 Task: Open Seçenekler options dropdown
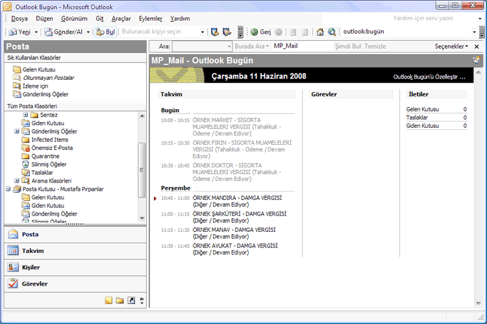point(451,46)
